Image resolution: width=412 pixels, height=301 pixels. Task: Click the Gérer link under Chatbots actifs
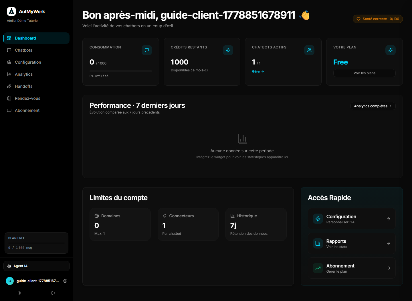pos(258,71)
